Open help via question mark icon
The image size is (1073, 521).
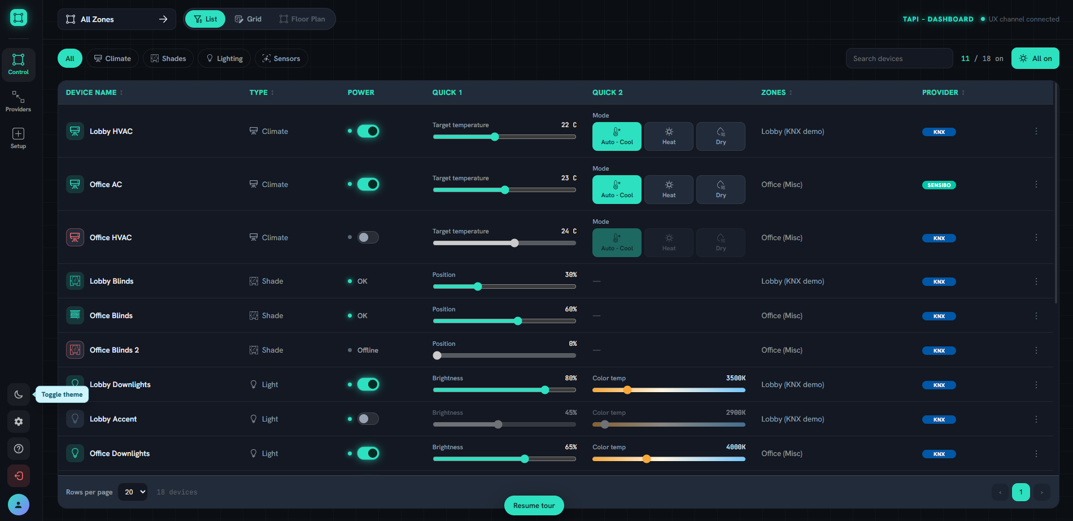click(19, 449)
